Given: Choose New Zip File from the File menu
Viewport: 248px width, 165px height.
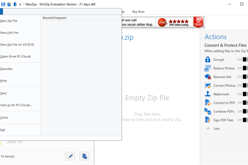Looking at the screenshot, I should [x=20, y=21].
